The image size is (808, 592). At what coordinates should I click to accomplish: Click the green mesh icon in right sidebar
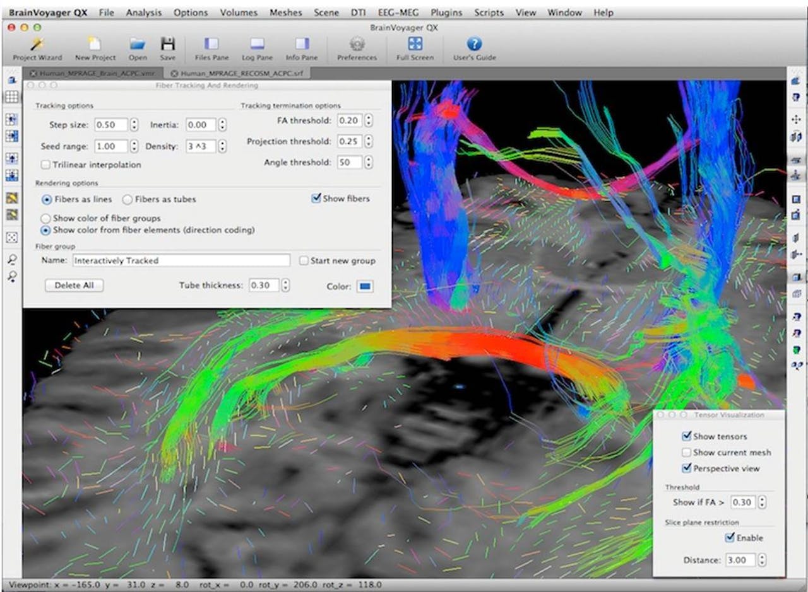pyautogui.click(x=796, y=349)
